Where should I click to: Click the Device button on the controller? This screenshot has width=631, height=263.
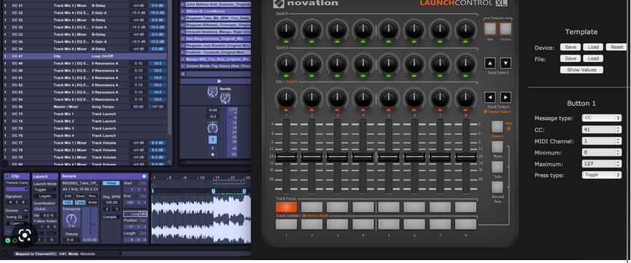click(x=497, y=127)
